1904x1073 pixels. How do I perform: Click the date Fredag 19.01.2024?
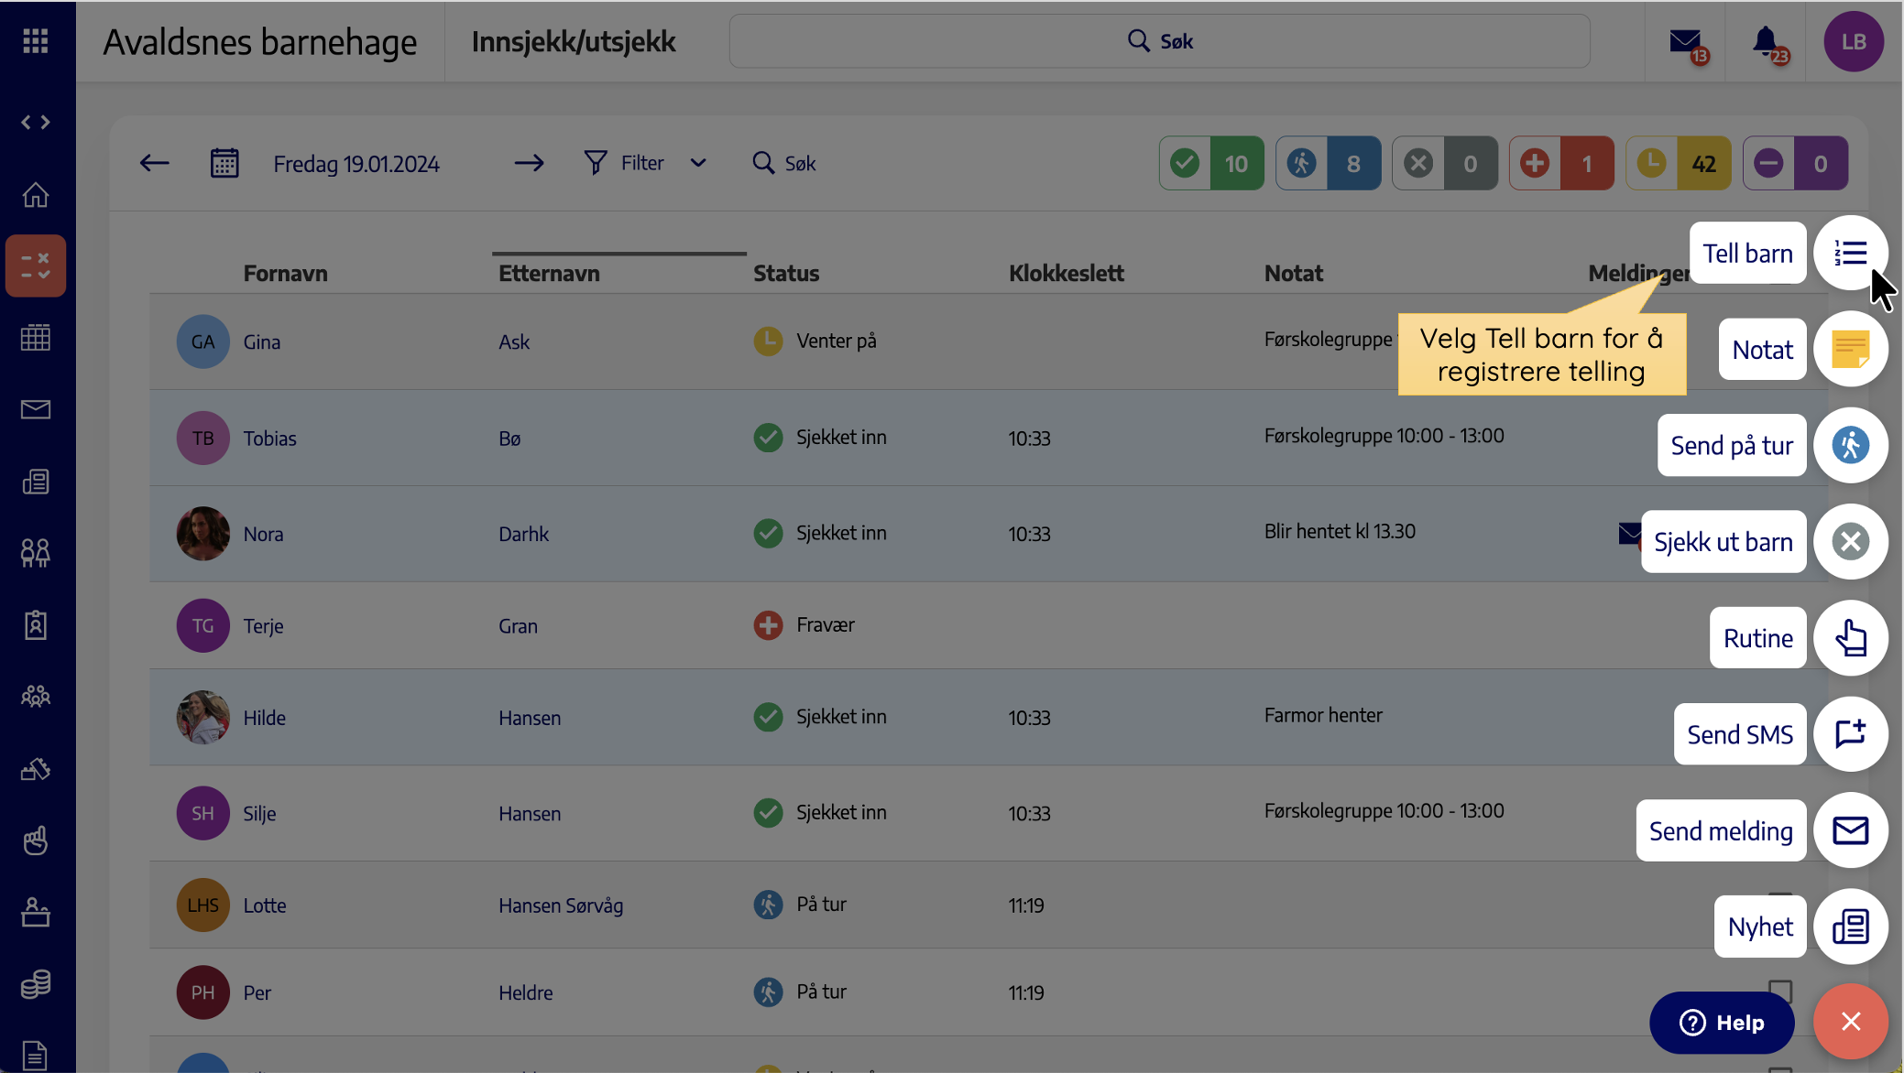[356, 164]
